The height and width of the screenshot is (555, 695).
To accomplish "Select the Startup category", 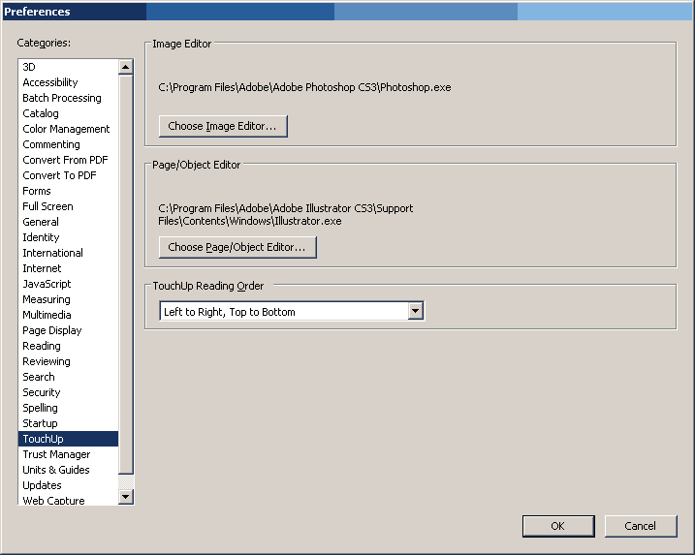I will pos(68,423).
